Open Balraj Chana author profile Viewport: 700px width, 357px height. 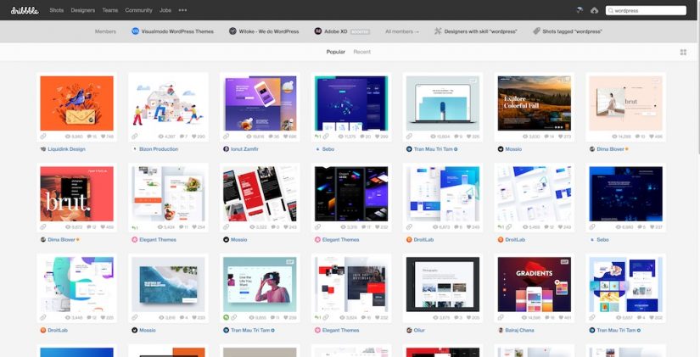519,330
